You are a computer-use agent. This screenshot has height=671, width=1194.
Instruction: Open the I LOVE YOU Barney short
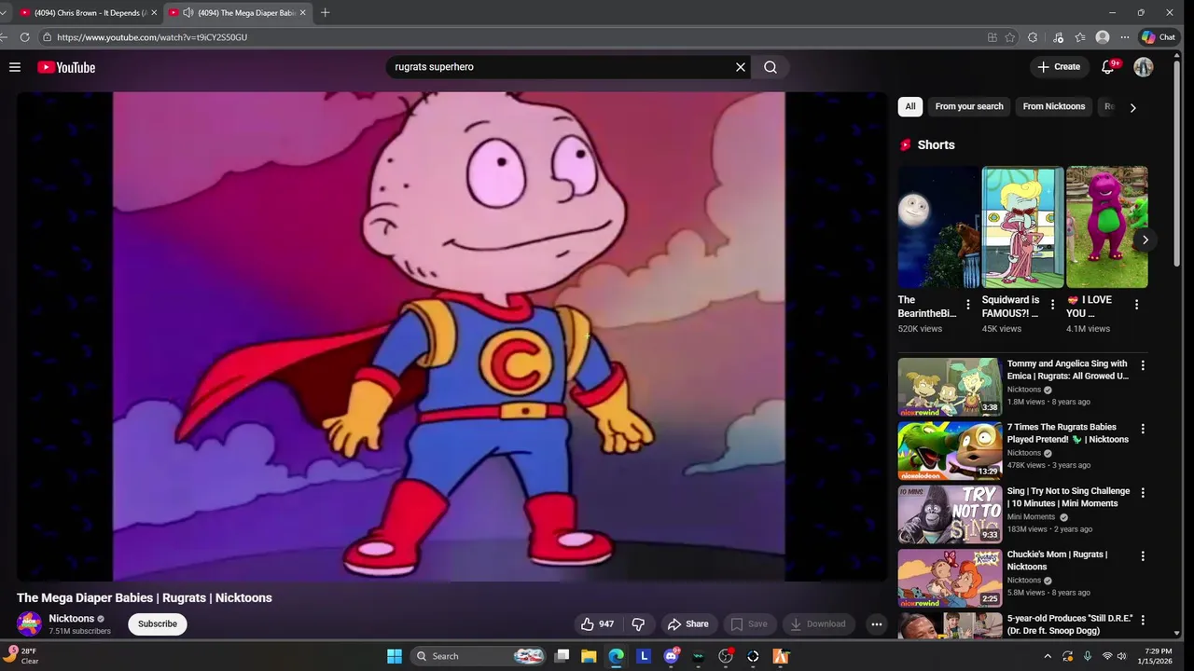[1106, 227]
